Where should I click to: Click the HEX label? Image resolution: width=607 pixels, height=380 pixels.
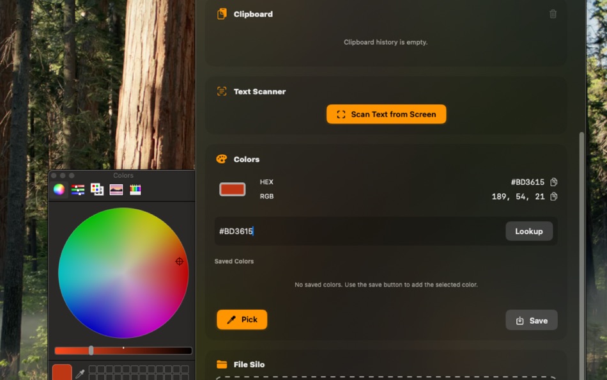pyautogui.click(x=266, y=182)
